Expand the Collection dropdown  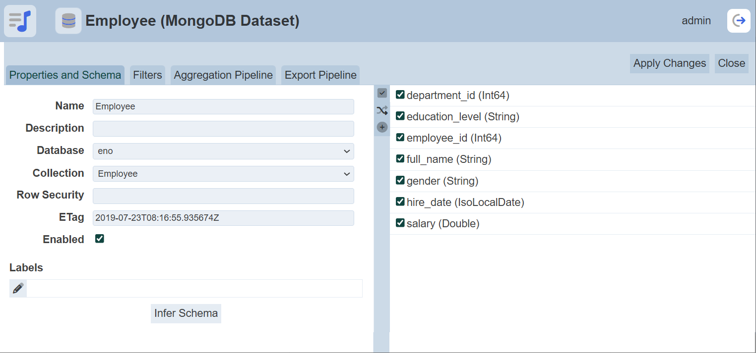coord(223,174)
